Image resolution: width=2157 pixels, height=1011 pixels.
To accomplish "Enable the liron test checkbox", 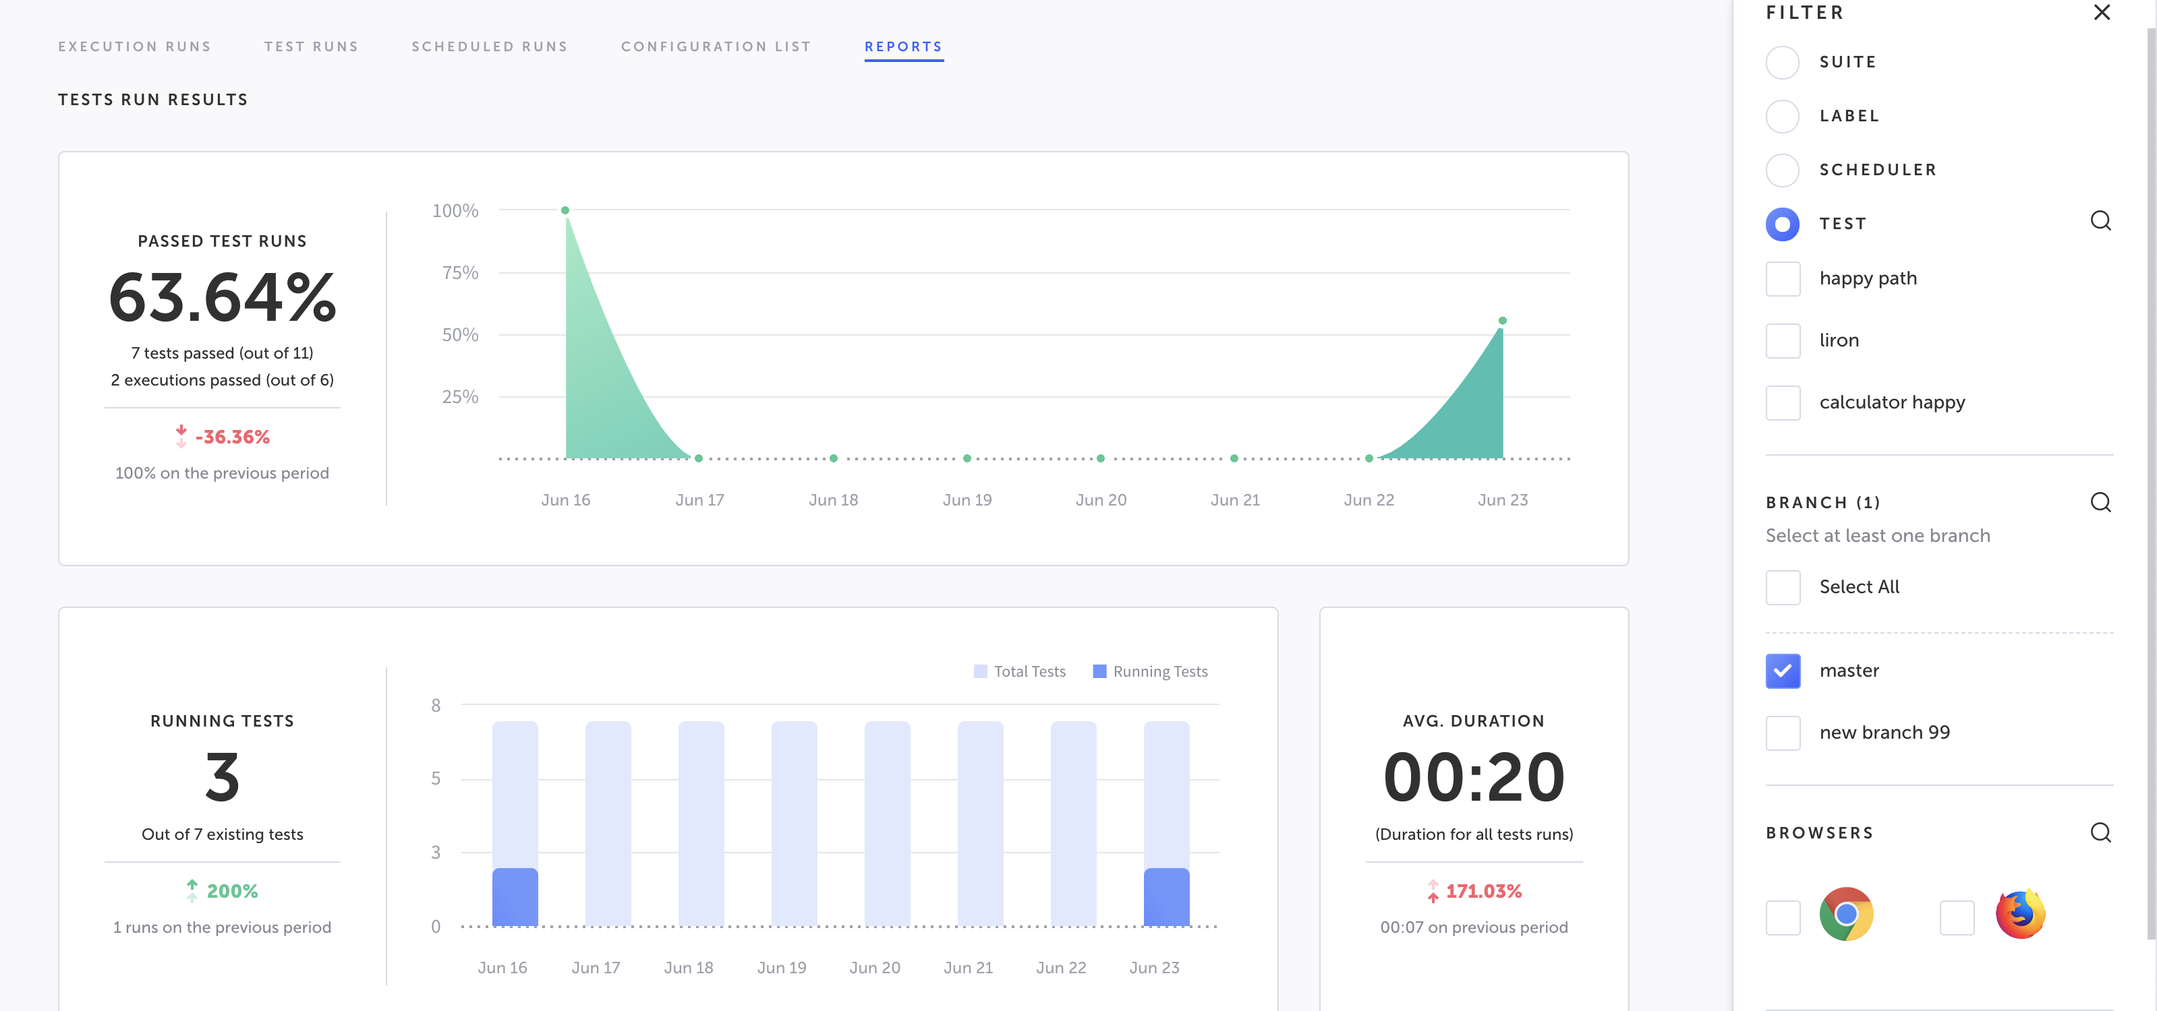I will 1783,340.
